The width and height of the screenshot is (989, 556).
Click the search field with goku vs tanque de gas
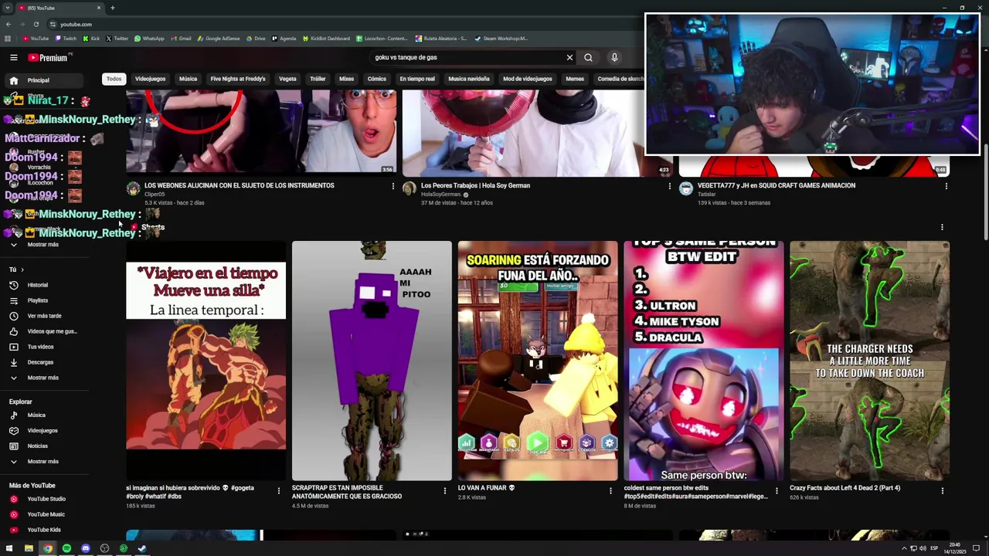[x=467, y=57]
